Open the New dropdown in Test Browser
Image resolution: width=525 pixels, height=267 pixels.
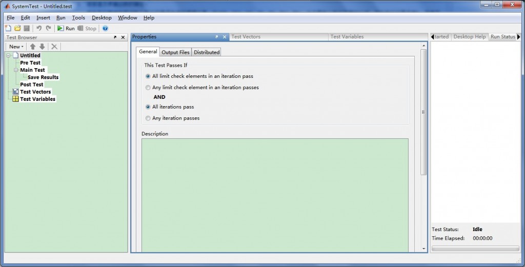(x=16, y=47)
